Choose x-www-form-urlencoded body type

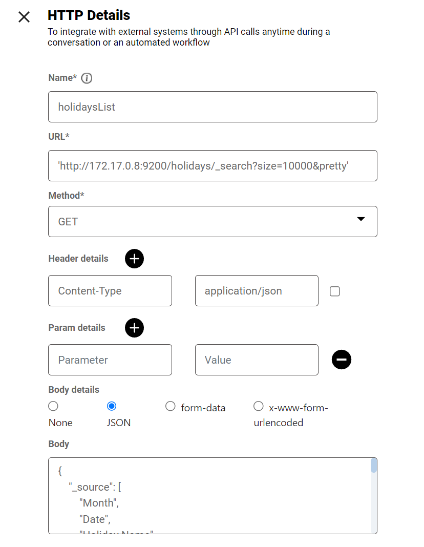[259, 406]
